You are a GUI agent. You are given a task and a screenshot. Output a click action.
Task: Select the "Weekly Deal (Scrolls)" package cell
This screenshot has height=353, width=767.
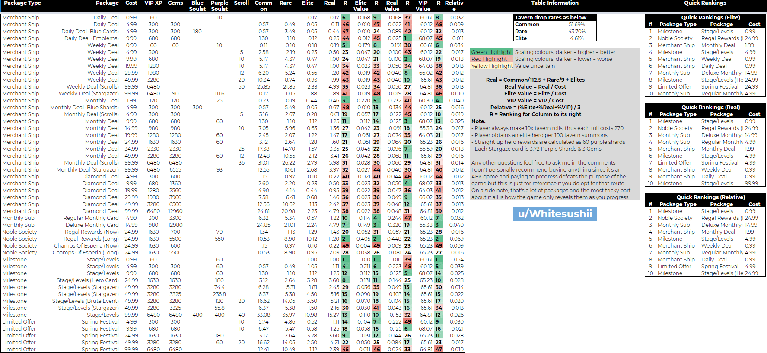pyautogui.click(x=92, y=87)
